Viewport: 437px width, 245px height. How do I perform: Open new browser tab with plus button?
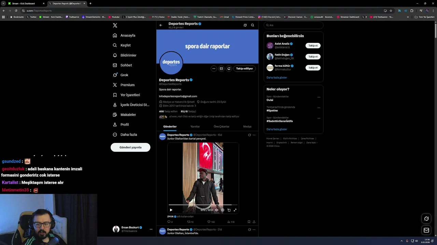(90, 3)
